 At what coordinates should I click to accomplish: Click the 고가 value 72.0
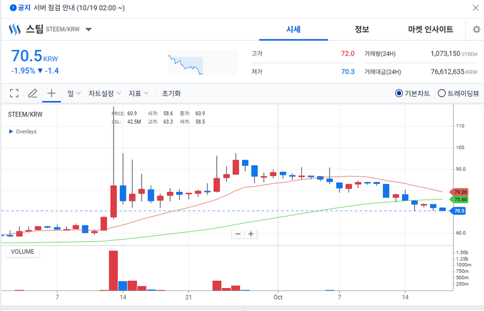coord(347,53)
